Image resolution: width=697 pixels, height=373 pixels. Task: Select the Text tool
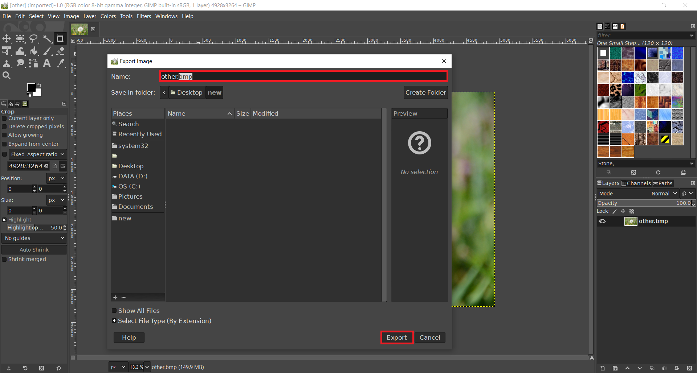point(47,63)
